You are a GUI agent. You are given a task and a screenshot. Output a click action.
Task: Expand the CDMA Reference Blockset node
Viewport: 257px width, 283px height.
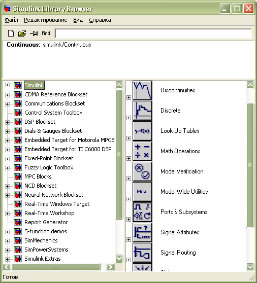7,95
